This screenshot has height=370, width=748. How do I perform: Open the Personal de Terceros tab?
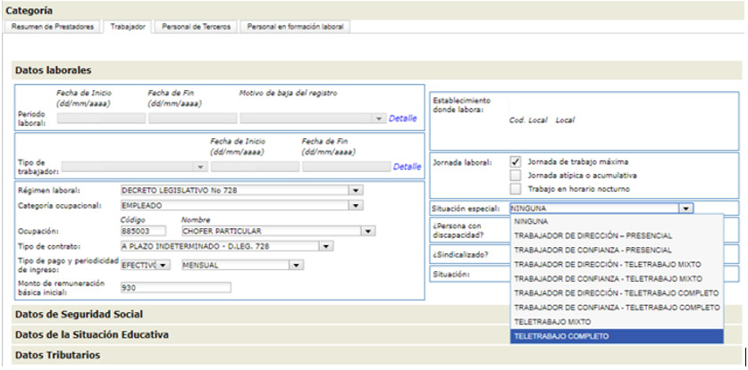pyautogui.click(x=196, y=27)
